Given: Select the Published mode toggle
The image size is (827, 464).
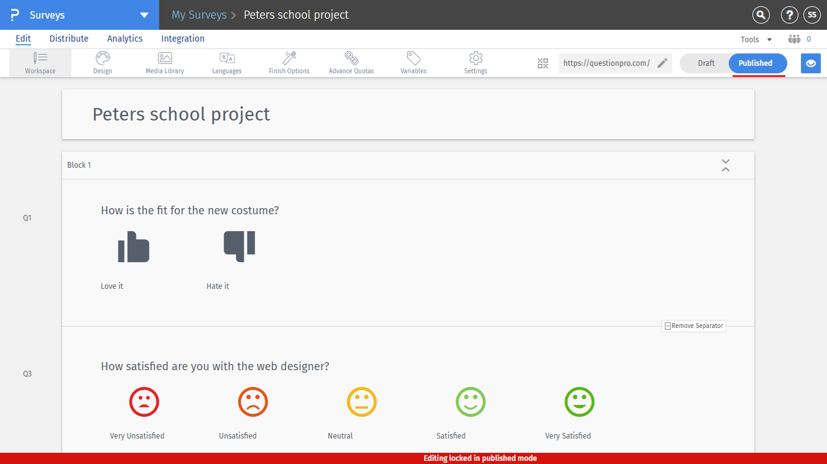Looking at the screenshot, I should coord(755,63).
